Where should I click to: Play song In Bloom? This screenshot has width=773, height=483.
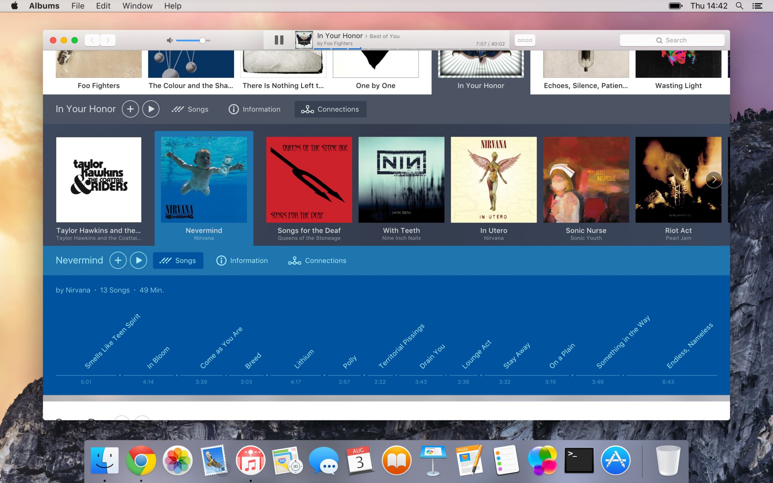tap(158, 358)
